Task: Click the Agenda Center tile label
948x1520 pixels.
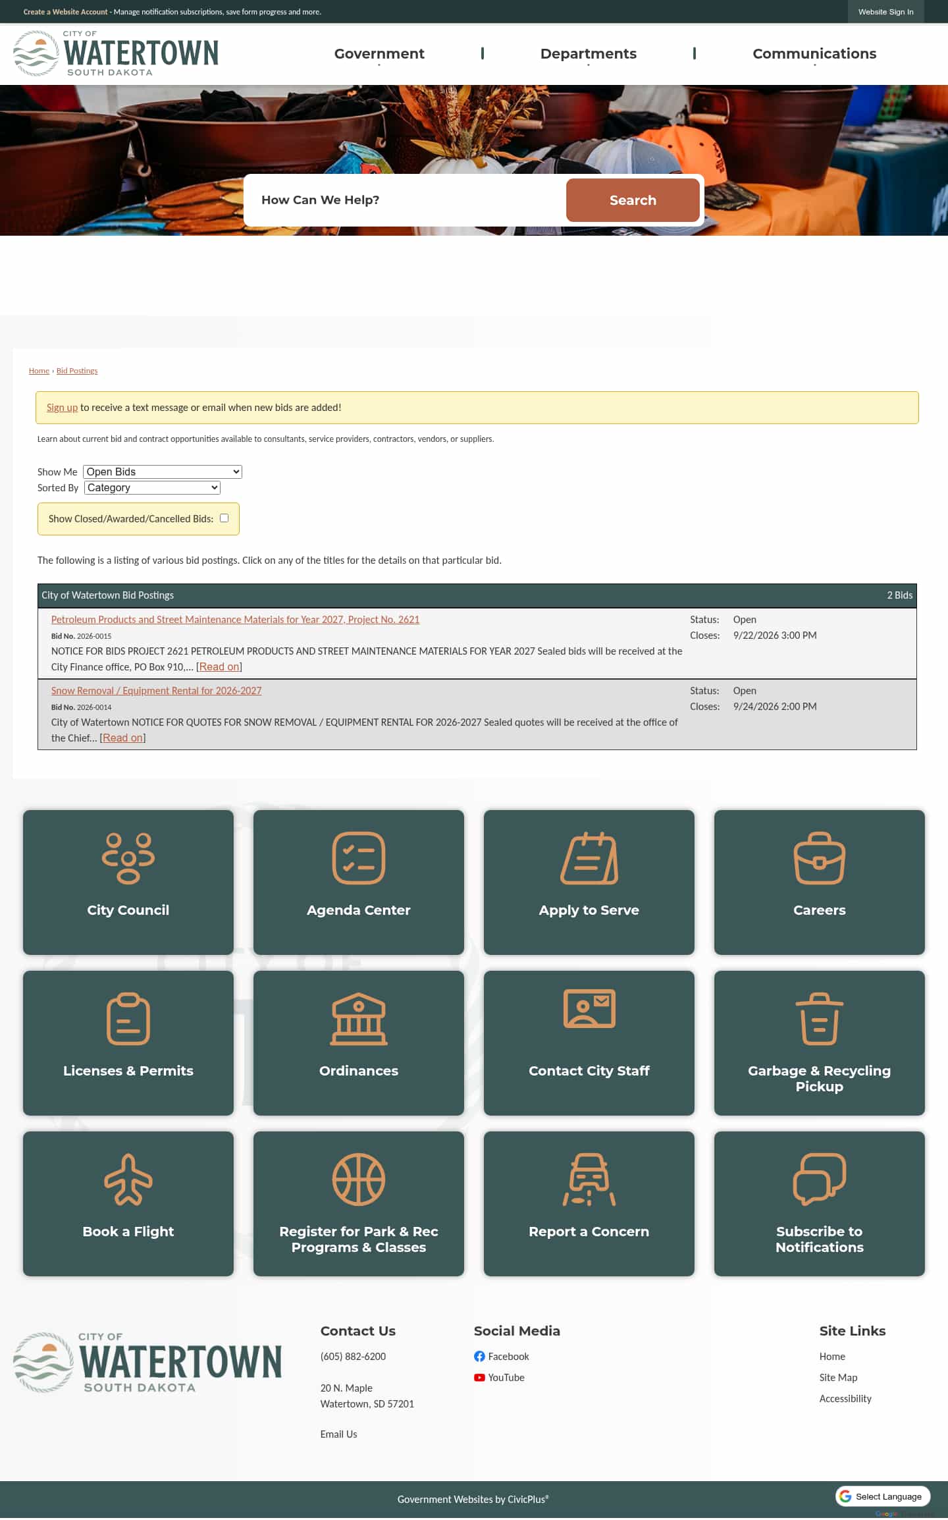Action: tap(359, 910)
